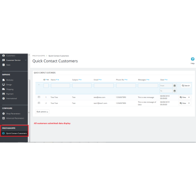Click the Email column filter field
The height and width of the screenshot is (196, 196).
(104, 86)
